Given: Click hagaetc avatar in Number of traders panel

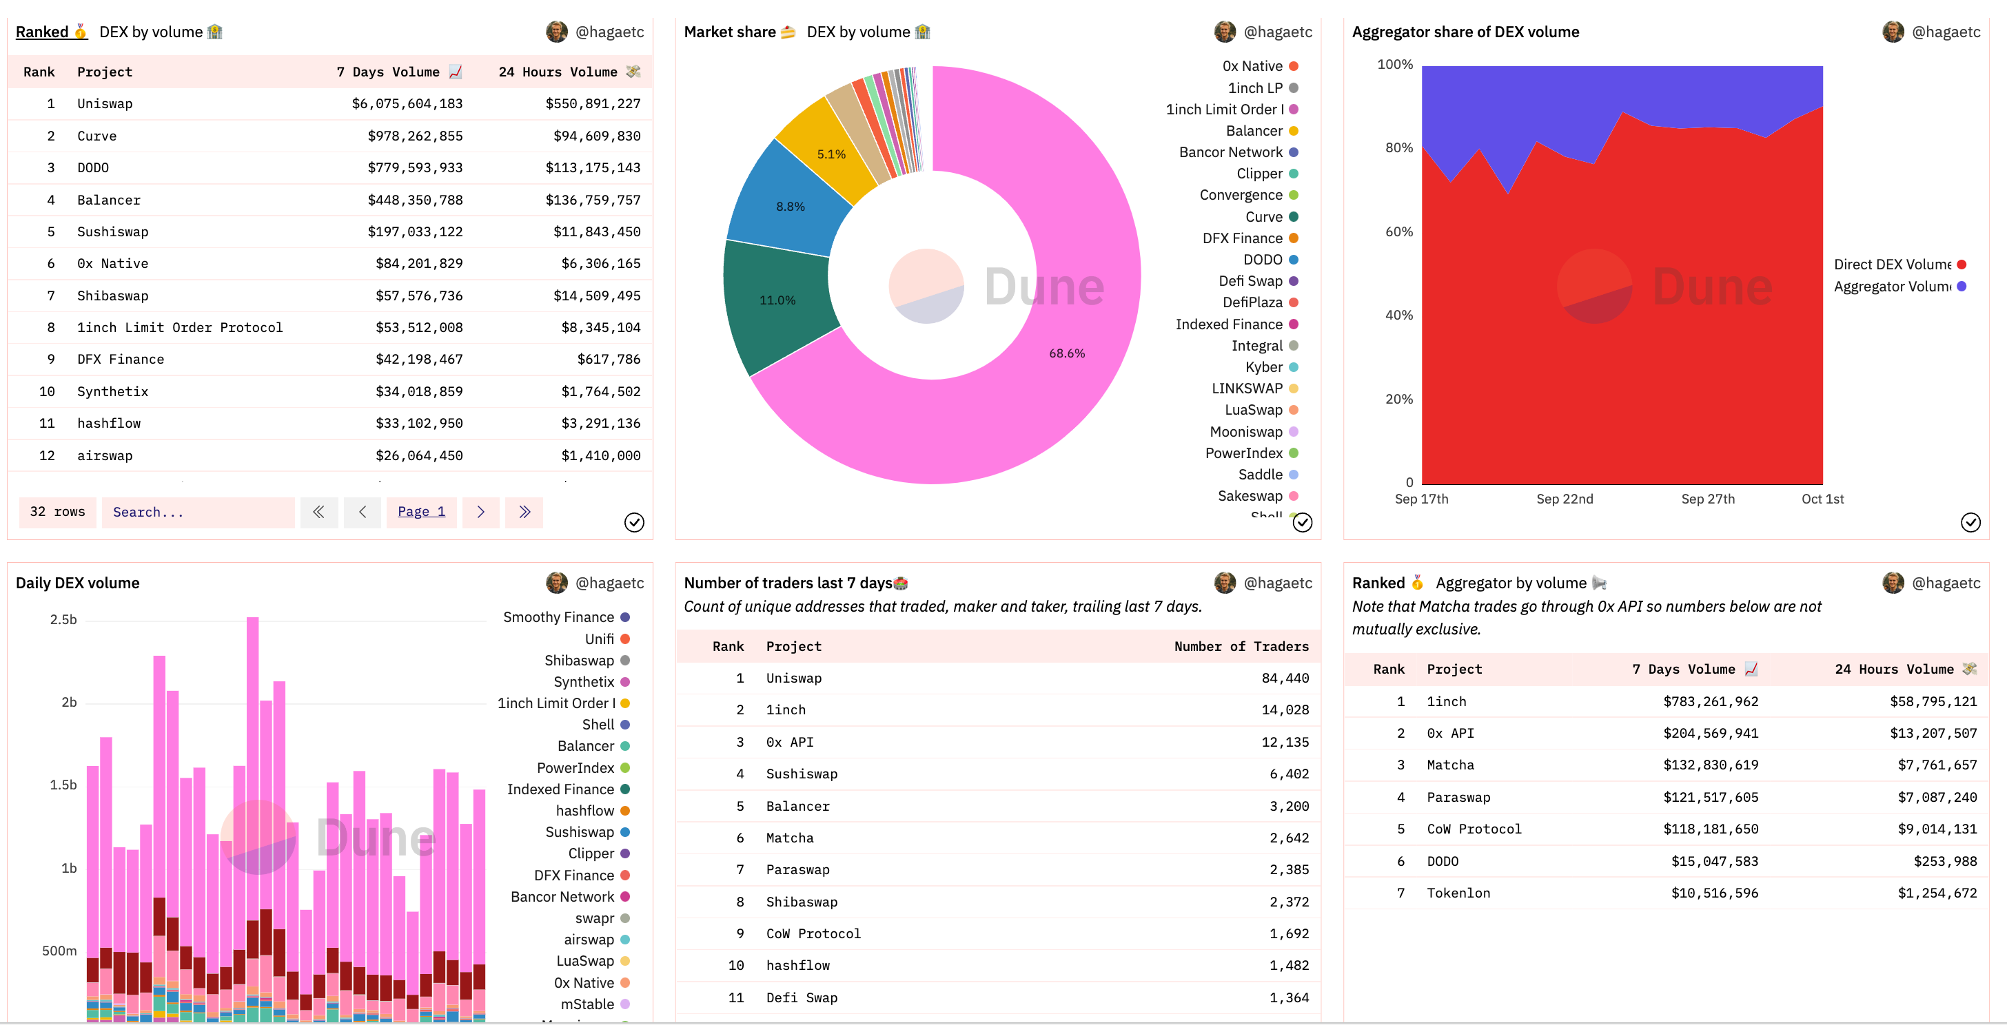Looking at the screenshot, I should point(1225,583).
